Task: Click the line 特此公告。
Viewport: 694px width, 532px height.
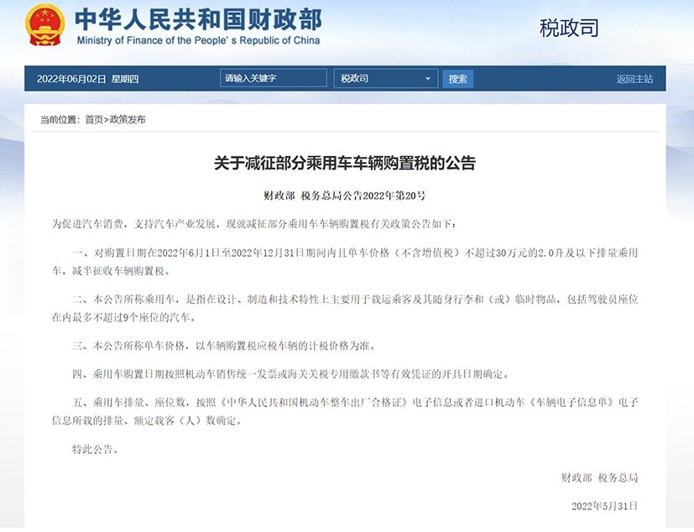Action: click(x=96, y=449)
